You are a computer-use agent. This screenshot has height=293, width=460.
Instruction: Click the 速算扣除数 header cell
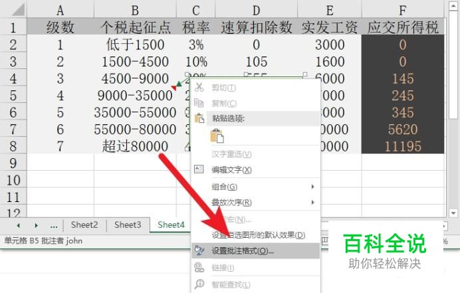point(256,27)
